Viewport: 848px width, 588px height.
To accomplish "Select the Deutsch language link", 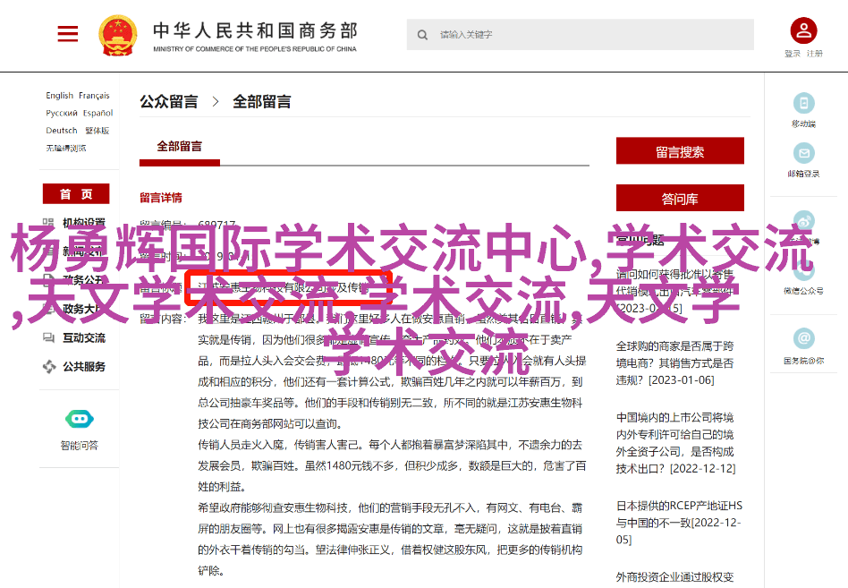I will coord(62,131).
